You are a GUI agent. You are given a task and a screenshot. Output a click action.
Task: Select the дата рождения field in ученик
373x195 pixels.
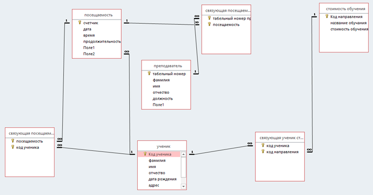coord(163,179)
